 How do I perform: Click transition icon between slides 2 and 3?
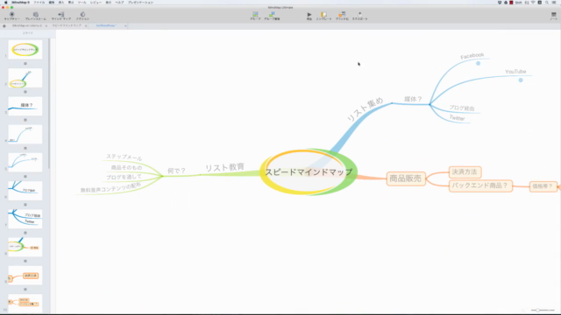[x=25, y=92]
